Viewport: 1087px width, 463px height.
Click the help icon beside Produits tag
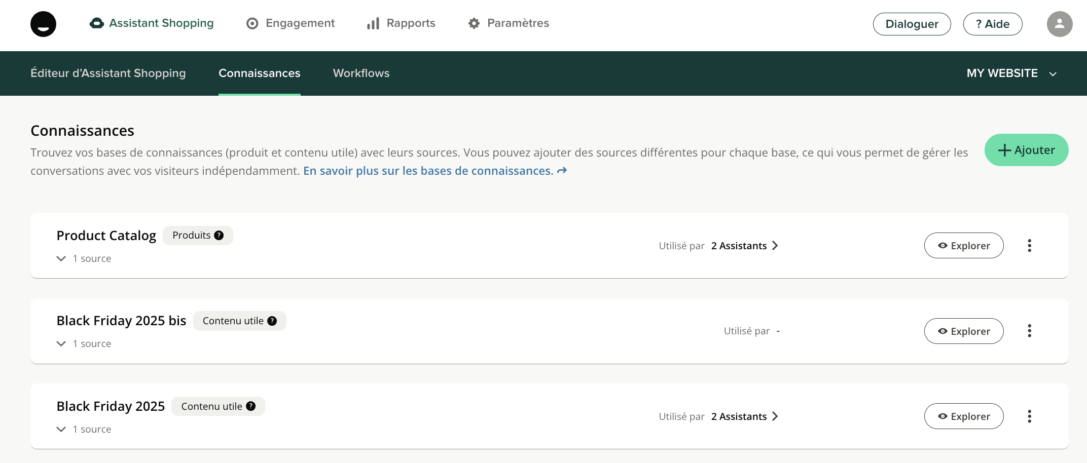(x=219, y=236)
